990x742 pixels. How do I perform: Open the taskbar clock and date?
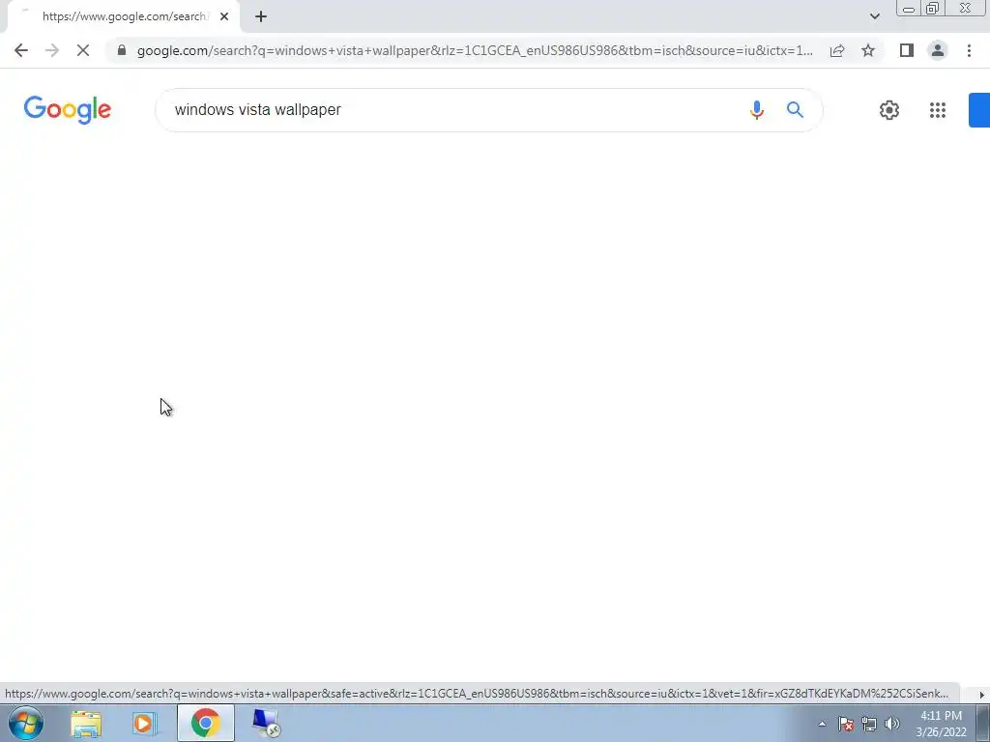(941, 724)
